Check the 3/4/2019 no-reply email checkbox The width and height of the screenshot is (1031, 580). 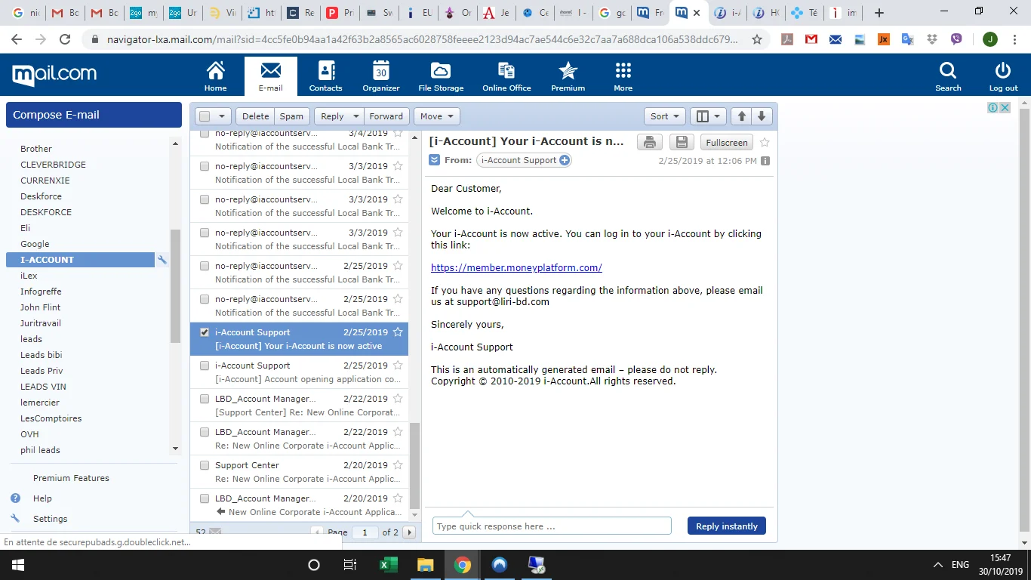pyautogui.click(x=205, y=134)
